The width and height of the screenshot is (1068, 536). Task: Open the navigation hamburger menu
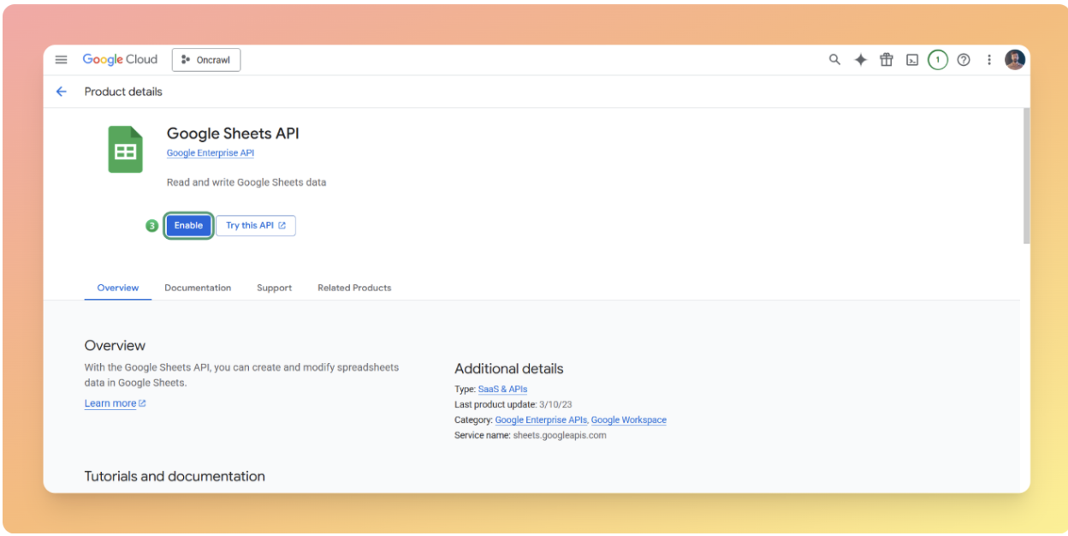(61, 59)
